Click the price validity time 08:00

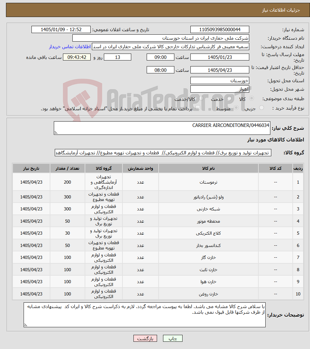160,70
